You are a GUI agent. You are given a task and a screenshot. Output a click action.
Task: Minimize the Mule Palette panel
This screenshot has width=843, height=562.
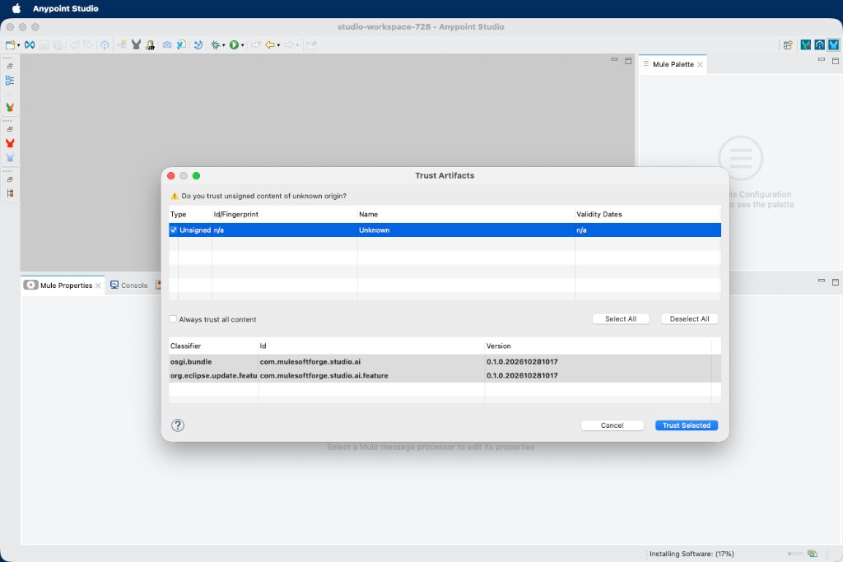[822, 60]
